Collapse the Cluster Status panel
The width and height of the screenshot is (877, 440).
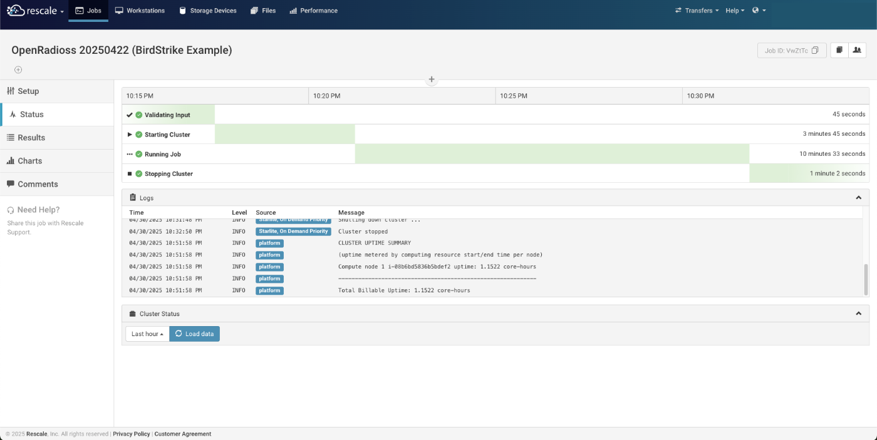pos(858,314)
